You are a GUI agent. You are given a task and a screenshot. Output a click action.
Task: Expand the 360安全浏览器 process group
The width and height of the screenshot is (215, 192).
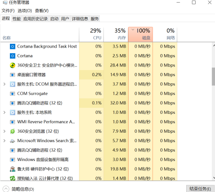[4, 131]
